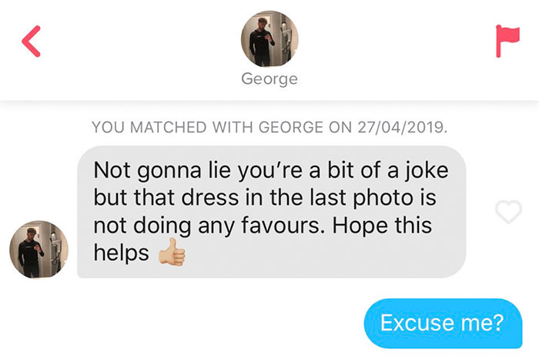Open George's profile photo in the header

[x=269, y=38]
